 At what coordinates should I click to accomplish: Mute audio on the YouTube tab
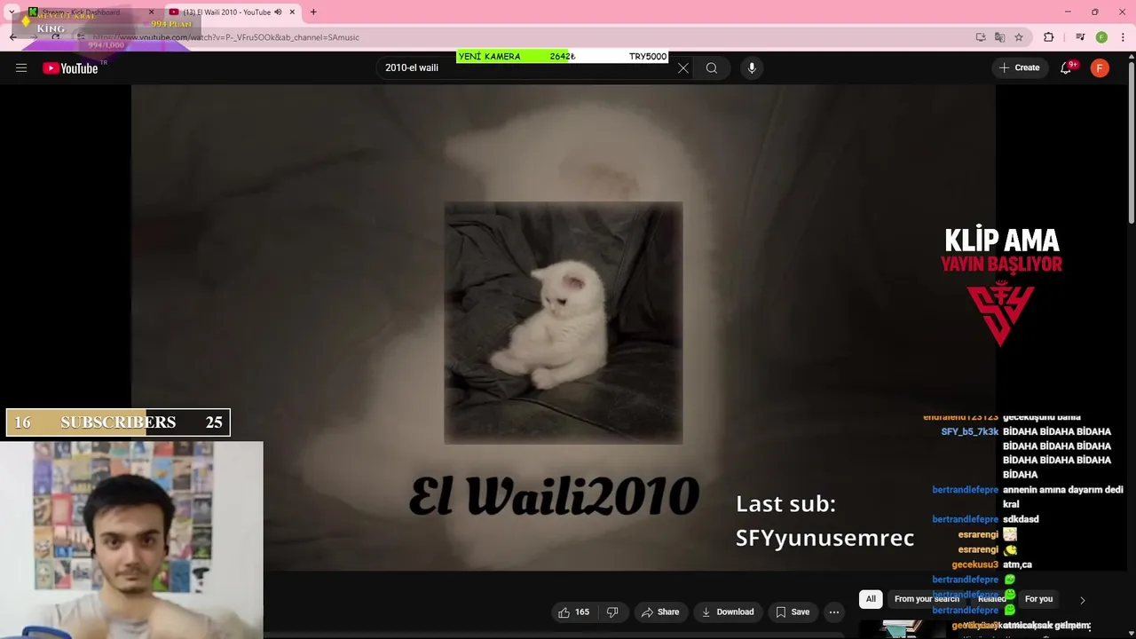tap(279, 12)
